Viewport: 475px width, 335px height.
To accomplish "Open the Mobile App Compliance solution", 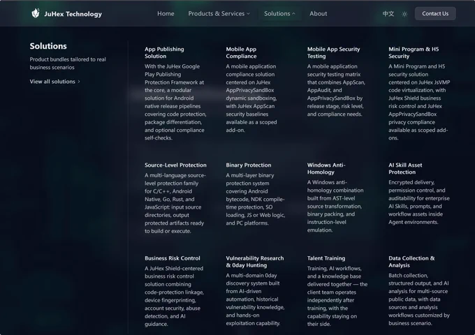I will (241, 52).
